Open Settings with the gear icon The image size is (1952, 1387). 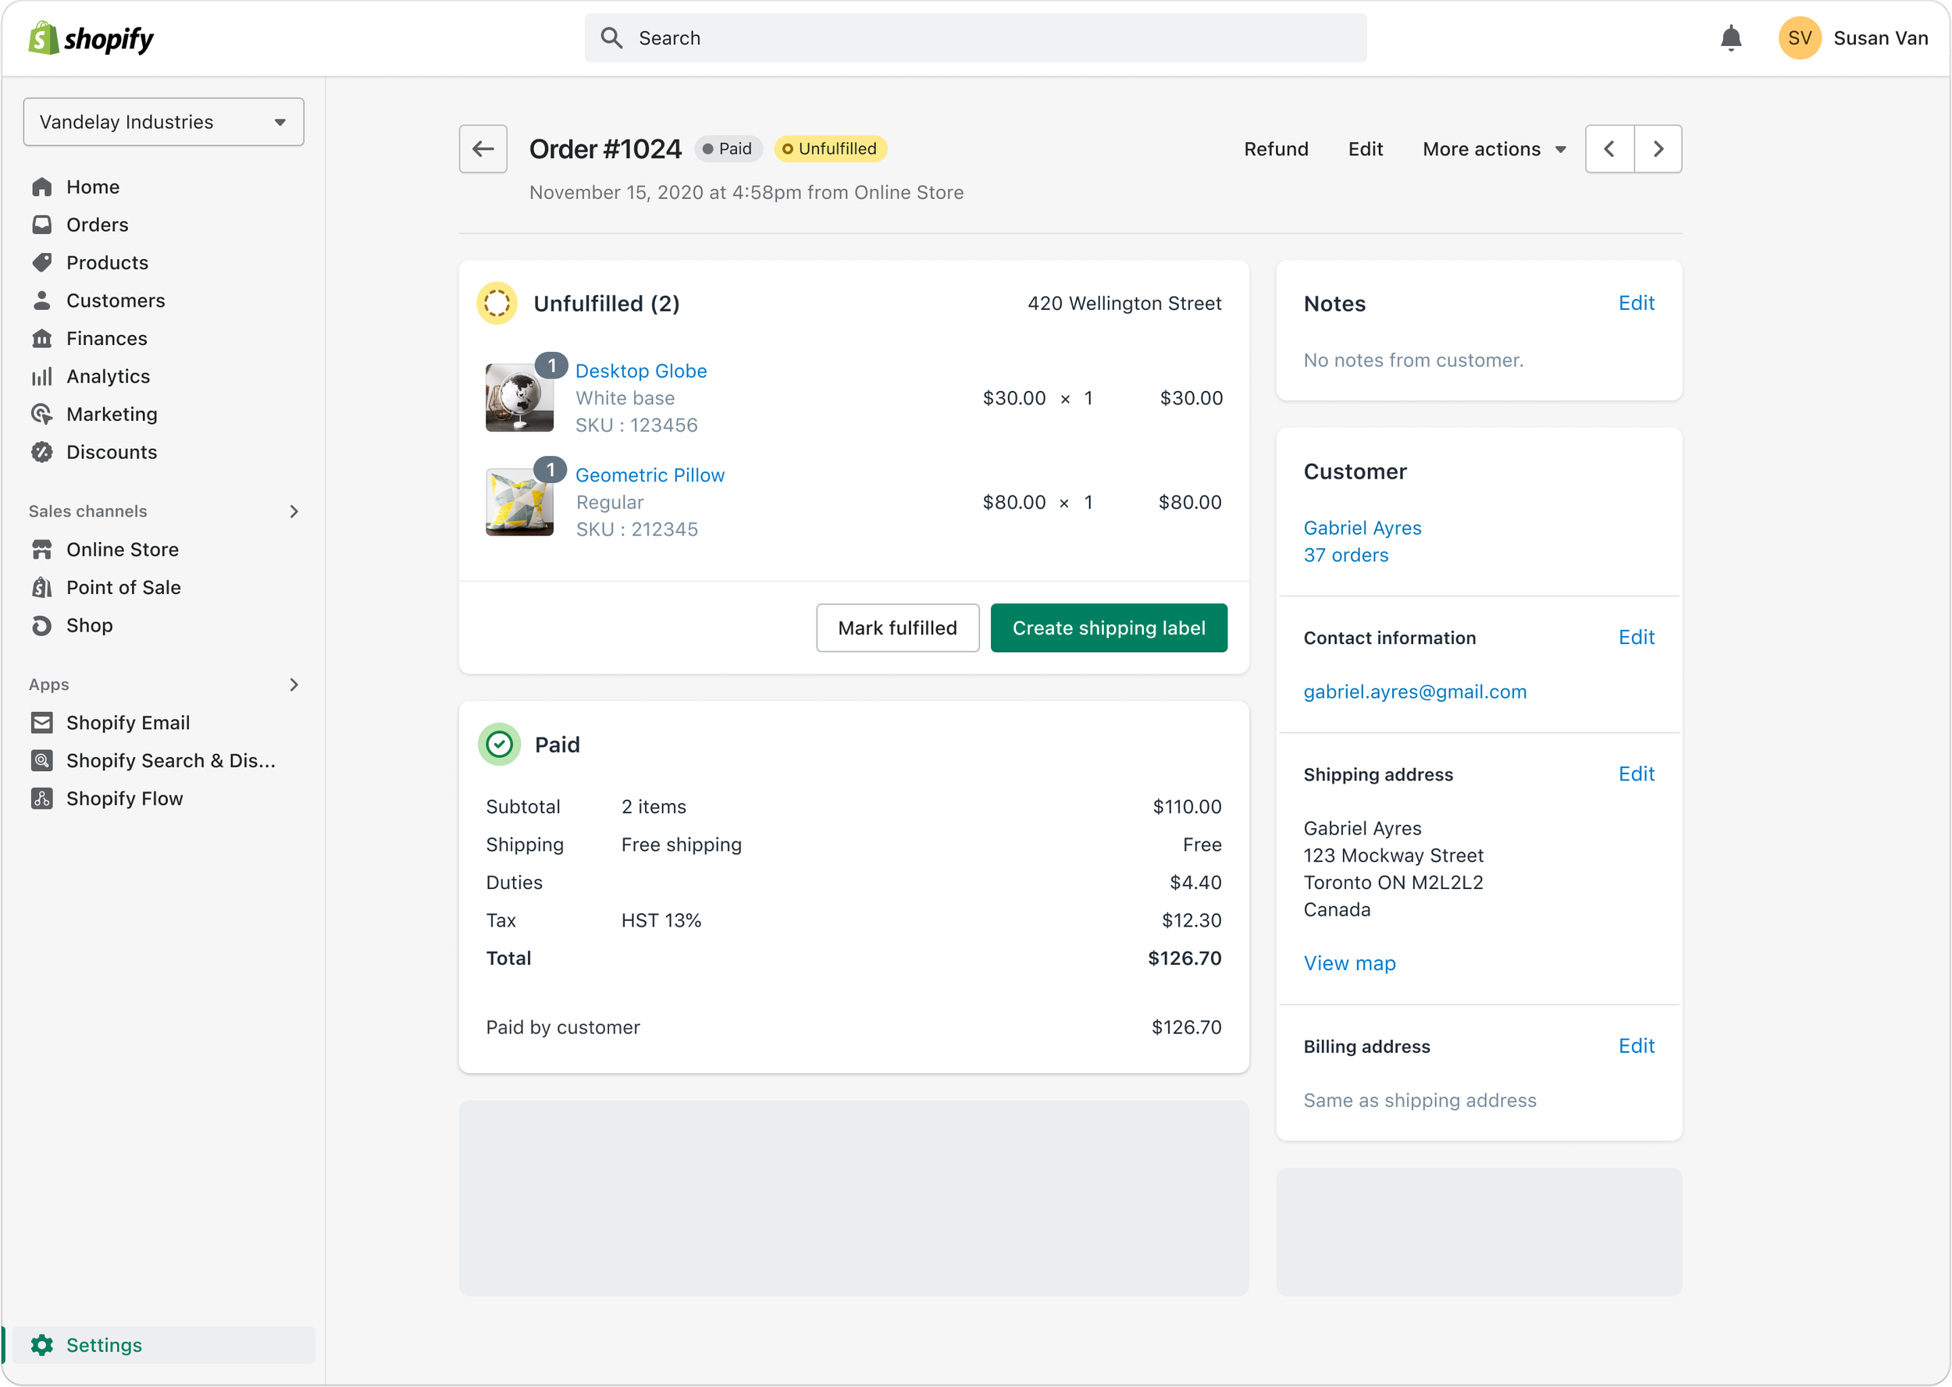point(42,1345)
